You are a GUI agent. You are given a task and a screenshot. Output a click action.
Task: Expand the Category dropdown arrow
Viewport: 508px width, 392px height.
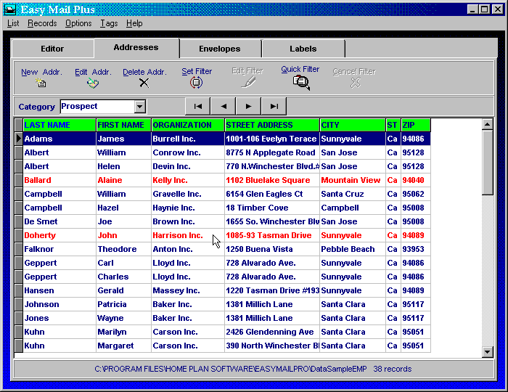(x=140, y=107)
